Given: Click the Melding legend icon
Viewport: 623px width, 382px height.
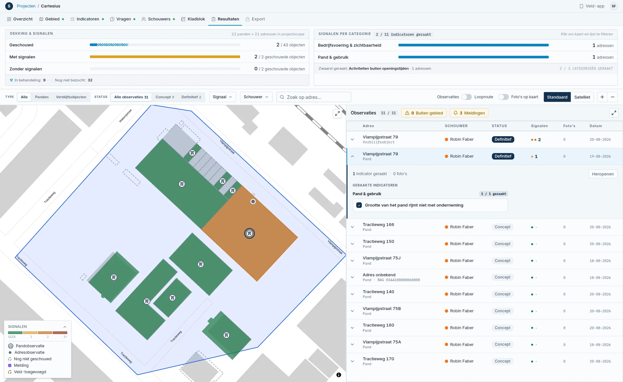Looking at the screenshot, I should click(x=10, y=365).
